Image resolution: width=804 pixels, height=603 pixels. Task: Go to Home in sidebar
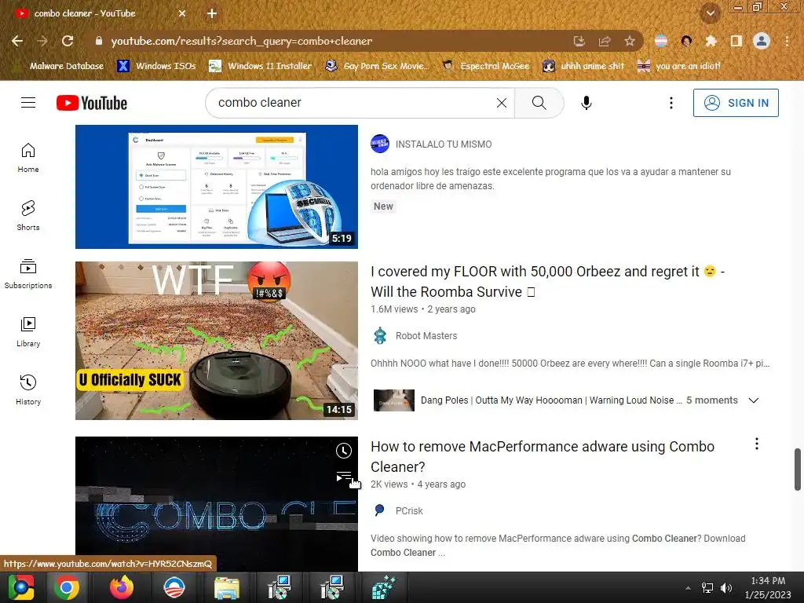28,158
